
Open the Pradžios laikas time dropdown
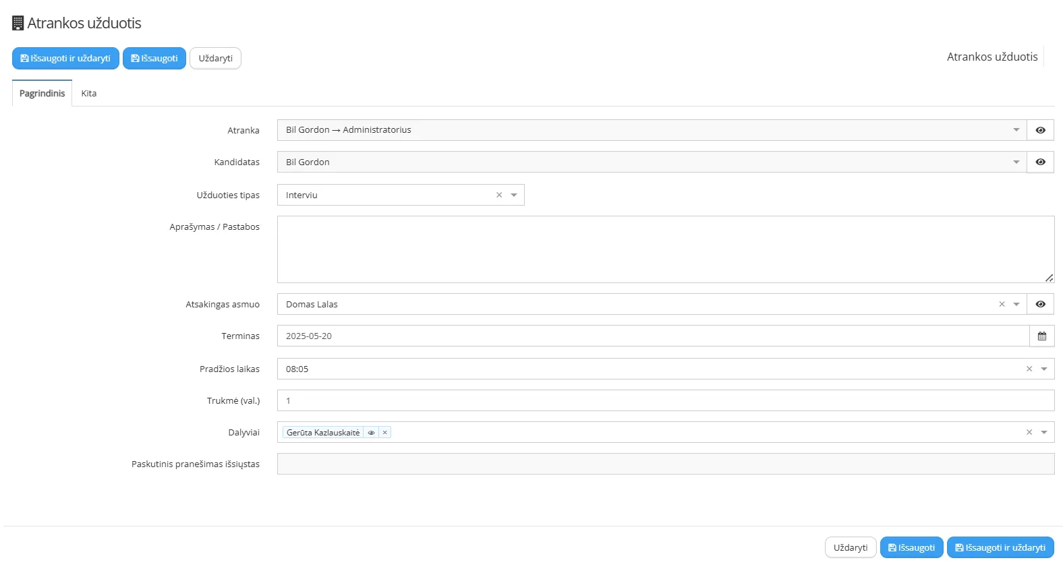click(1043, 369)
